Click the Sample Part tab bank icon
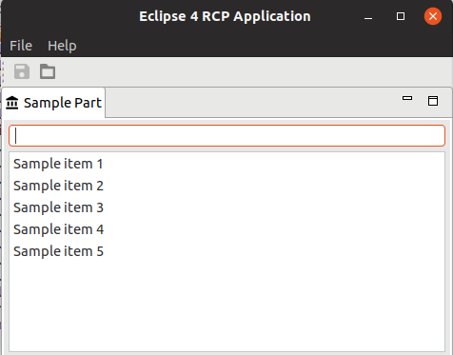The width and height of the screenshot is (453, 355). click(x=12, y=103)
